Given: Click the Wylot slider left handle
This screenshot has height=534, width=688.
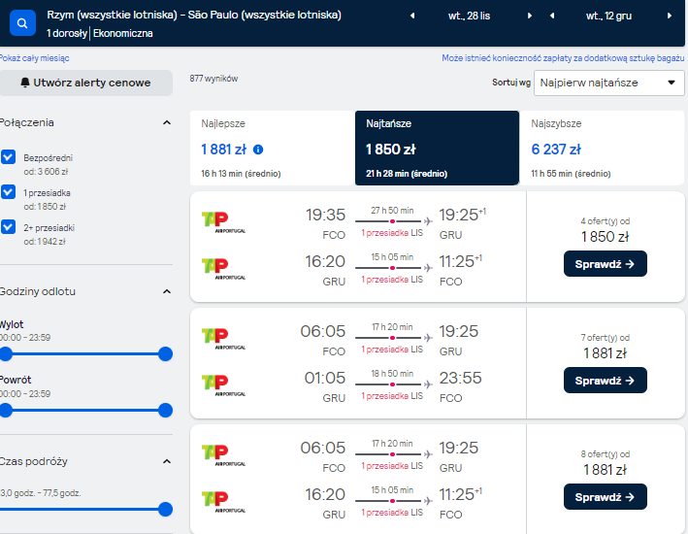Looking at the screenshot, I should pos(6,354).
